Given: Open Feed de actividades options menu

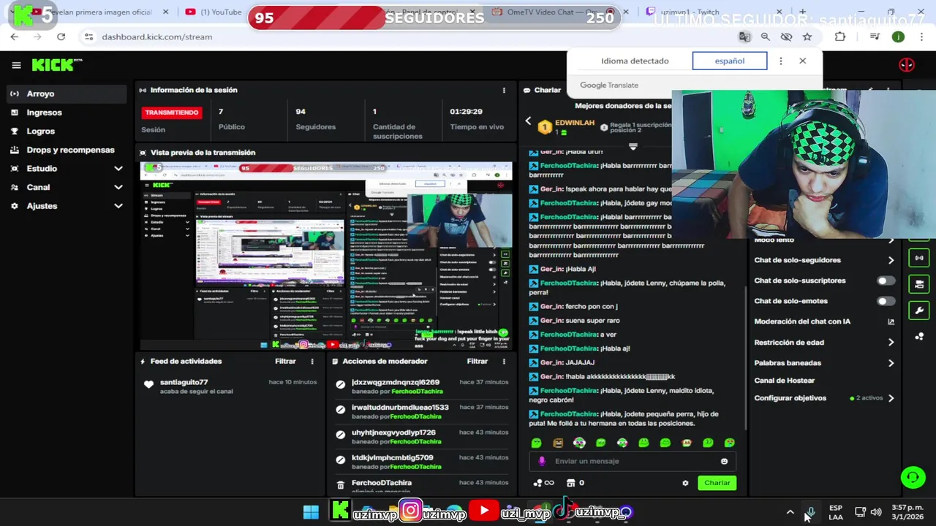Looking at the screenshot, I should tap(312, 361).
